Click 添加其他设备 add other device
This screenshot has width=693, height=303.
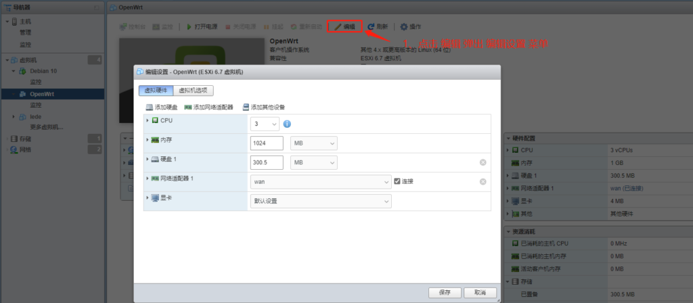pyautogui.click(x=246, y=107)
